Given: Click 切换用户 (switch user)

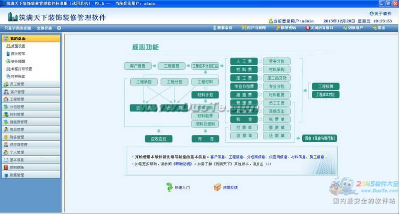Looking at the screenshot, I should click(353, 28).
